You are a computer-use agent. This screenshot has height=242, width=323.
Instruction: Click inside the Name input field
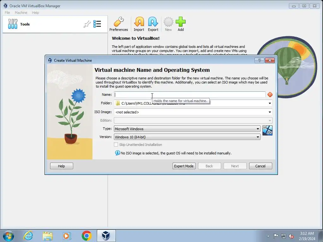click(x=190, y=95)
